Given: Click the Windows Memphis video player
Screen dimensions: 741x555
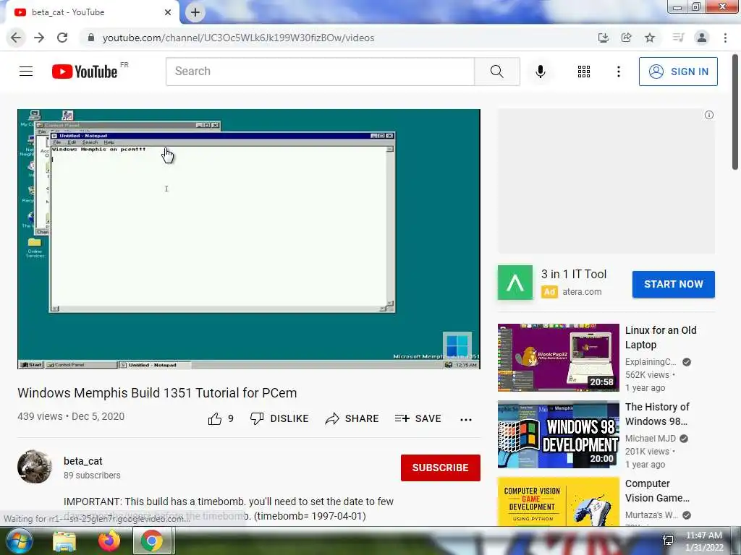Looking at the screenshot, I should click(249, 238).
